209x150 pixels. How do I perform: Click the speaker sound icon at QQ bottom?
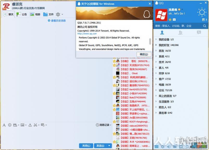[169, 147]
